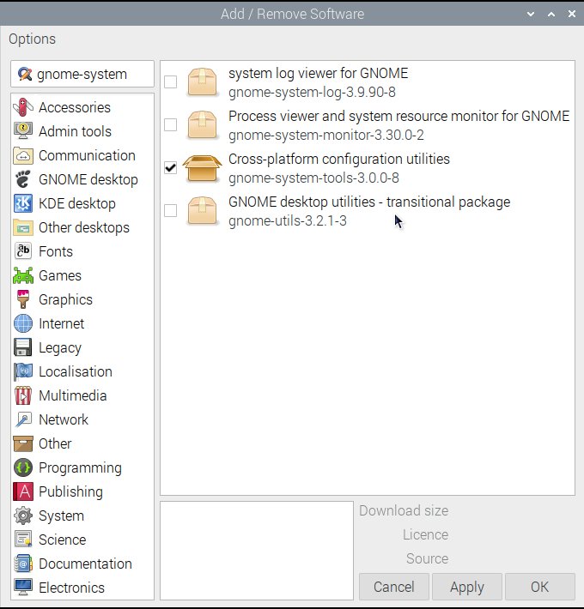
Task: Choose the Games category label
Action: pyautogui.click(x=60, y=275)
